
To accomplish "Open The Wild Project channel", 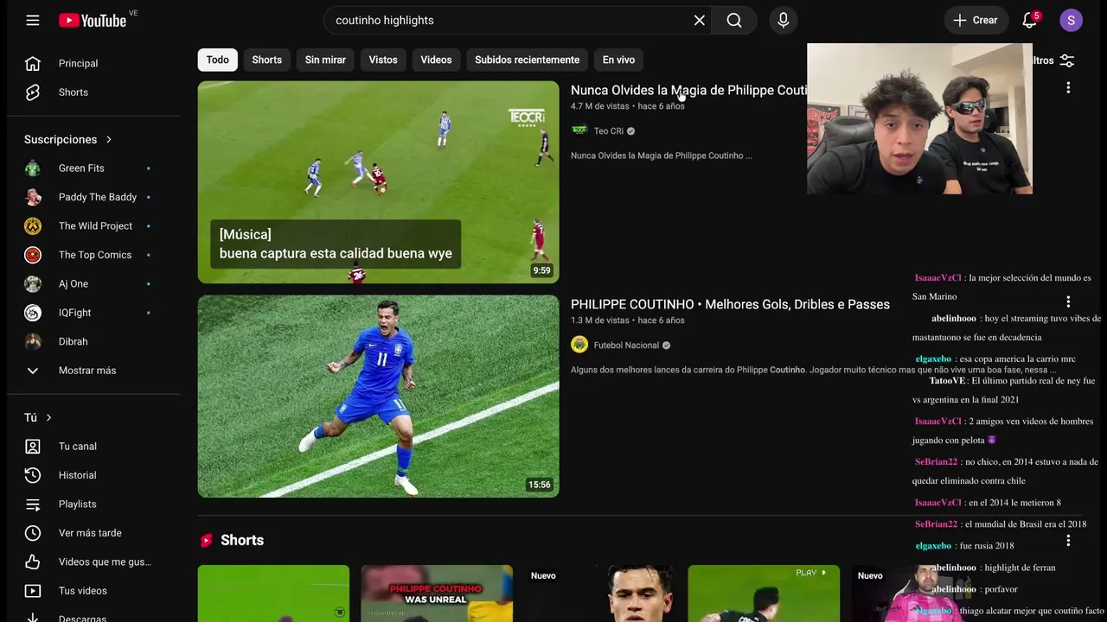I will pyautogui.click(x=93, y=226).
